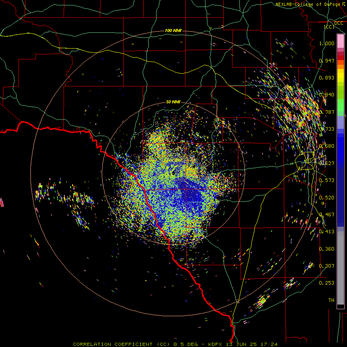The height and width of the screenshot is (347, 347).
Task: Click the 1.000 legend value
Action: (327, 43)
